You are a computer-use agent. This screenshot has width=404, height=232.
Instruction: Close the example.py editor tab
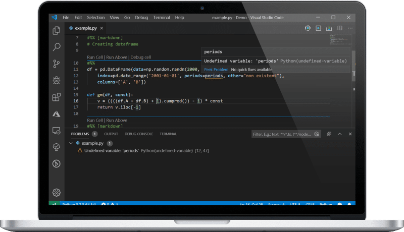102,28
